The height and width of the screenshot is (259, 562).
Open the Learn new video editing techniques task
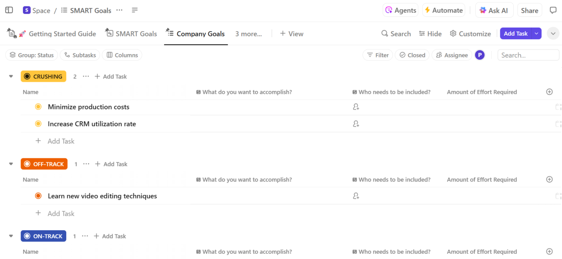point(102,196)
